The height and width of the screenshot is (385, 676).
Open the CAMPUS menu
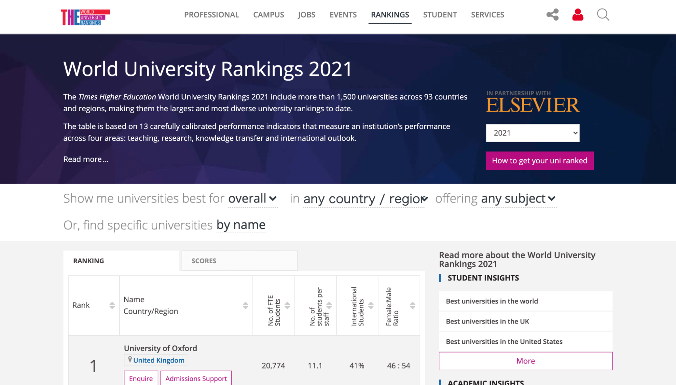(x=269, y=15)
